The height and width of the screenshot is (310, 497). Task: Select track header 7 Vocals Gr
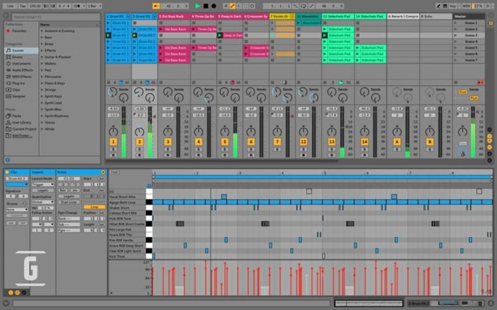pos(282,16)
